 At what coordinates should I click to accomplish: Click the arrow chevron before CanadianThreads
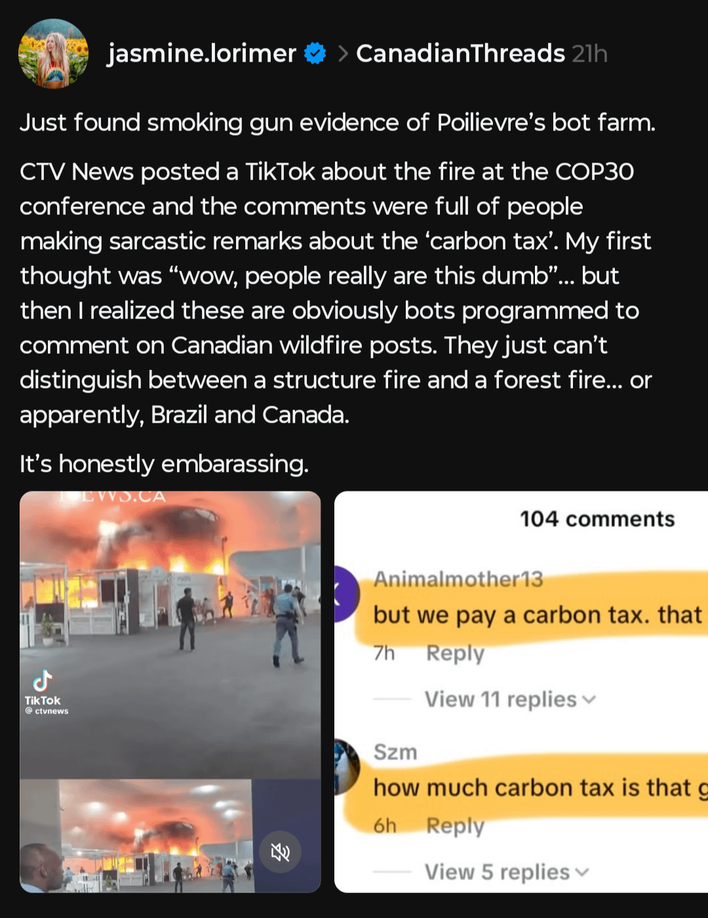pyautogui.click(x=342, y=54)
